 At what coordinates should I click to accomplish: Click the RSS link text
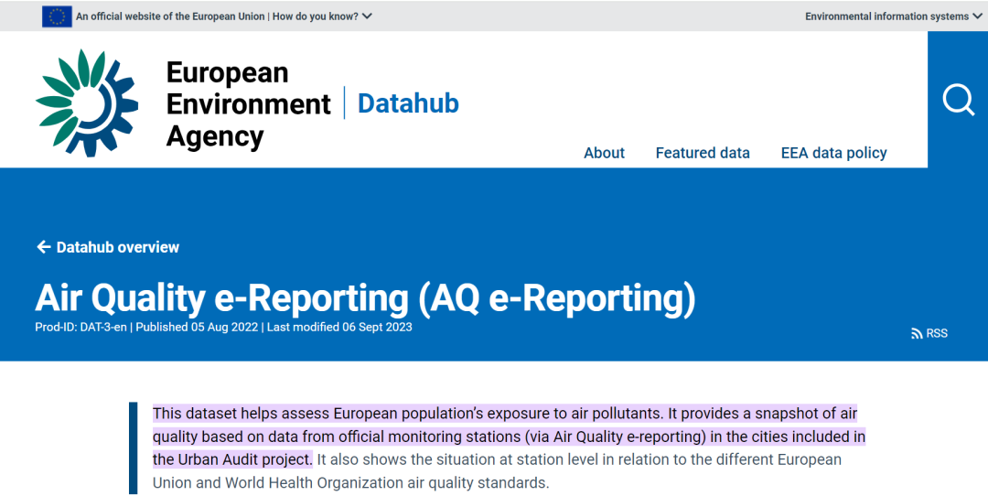click(937, 333)
